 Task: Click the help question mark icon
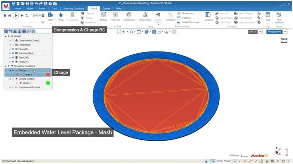[x=50, y=4]
